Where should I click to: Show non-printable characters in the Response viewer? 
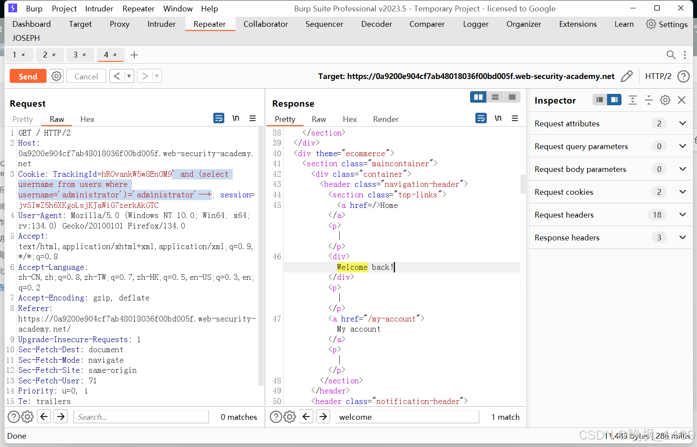click(498, 118)
